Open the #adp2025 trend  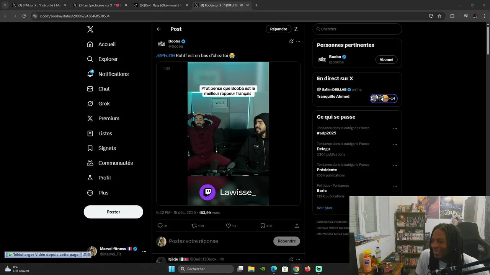327,133
